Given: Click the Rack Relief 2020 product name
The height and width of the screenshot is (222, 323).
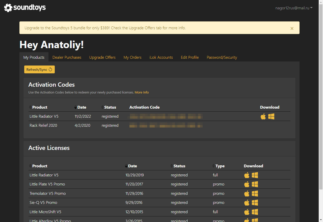Looking at the screenshot, I should pyautogui.click(x=43, y=125).
